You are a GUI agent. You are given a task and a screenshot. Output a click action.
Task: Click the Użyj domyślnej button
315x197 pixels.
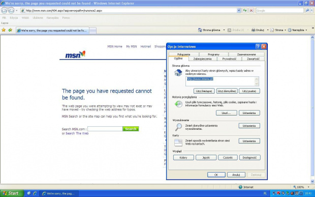click(227, 91)
